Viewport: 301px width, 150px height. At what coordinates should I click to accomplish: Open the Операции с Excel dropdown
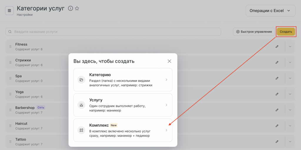270,11
